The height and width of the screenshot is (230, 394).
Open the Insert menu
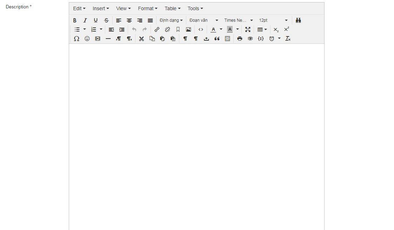(100, 8)
